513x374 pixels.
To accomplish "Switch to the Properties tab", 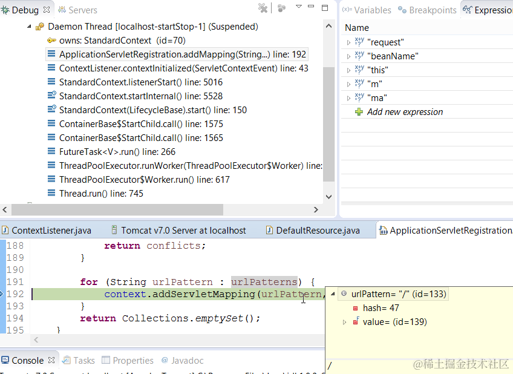I will tap(128, 360).
